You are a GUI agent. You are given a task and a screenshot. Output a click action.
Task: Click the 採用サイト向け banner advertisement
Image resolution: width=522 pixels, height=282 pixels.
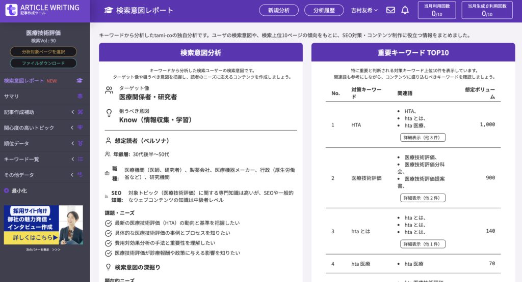pos(43,225)
